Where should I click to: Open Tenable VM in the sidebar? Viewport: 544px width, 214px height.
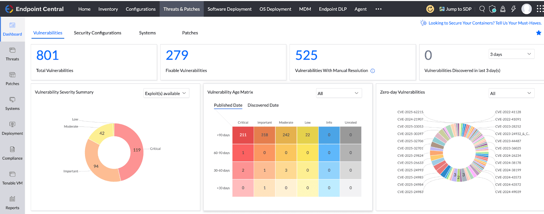[x=12, y=178]
